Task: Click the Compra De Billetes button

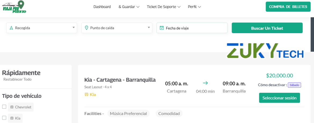Action: pos(288,7)
